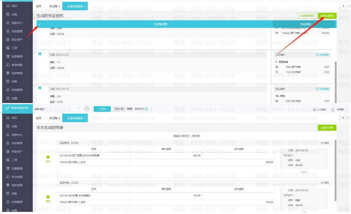Go to the previous page of the 1/1 pager
This screenshot has width=351, height=214.
[x=300, y=172]
